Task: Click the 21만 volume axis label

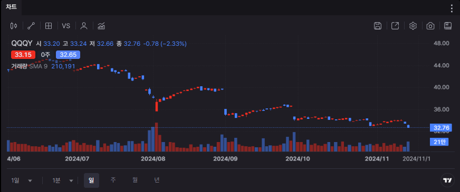Action: [439, 142]
